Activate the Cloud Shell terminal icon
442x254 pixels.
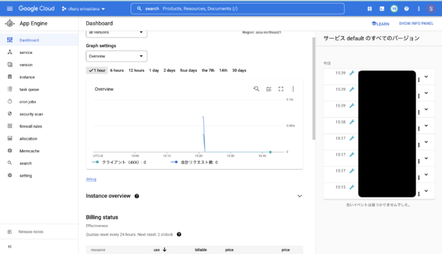coord(382,9)
